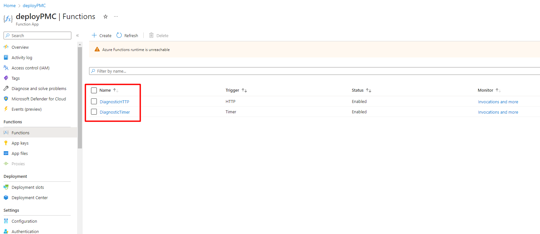
Task: Go to Home breadcrumb link
Action: (10, 5)
